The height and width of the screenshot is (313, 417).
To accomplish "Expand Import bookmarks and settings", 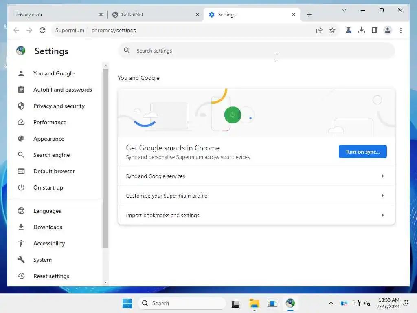I will [x=257, y=215].
